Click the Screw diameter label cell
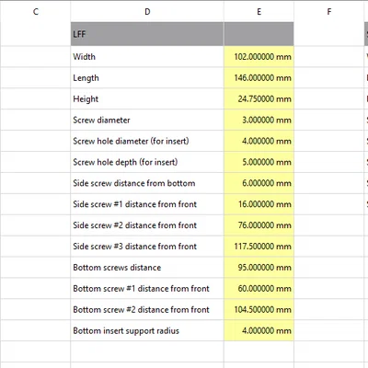 point(147,120)
